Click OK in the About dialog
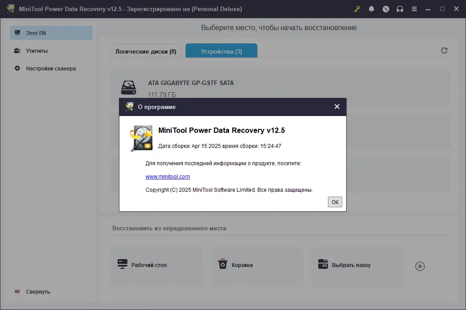This screenshot has height=310, width=466. click(x=335, y=202)
